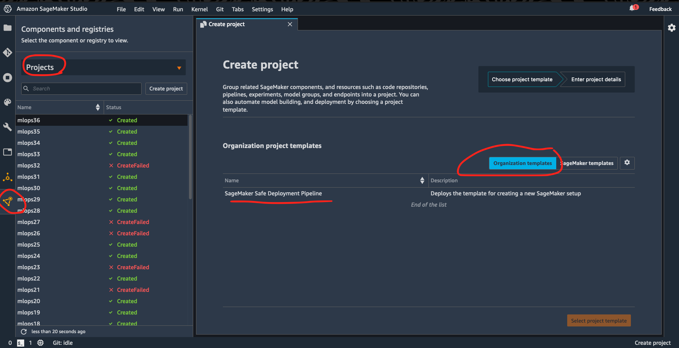Click search magnifier icon in projects panel
679x348 pixels.
[26, 88]
